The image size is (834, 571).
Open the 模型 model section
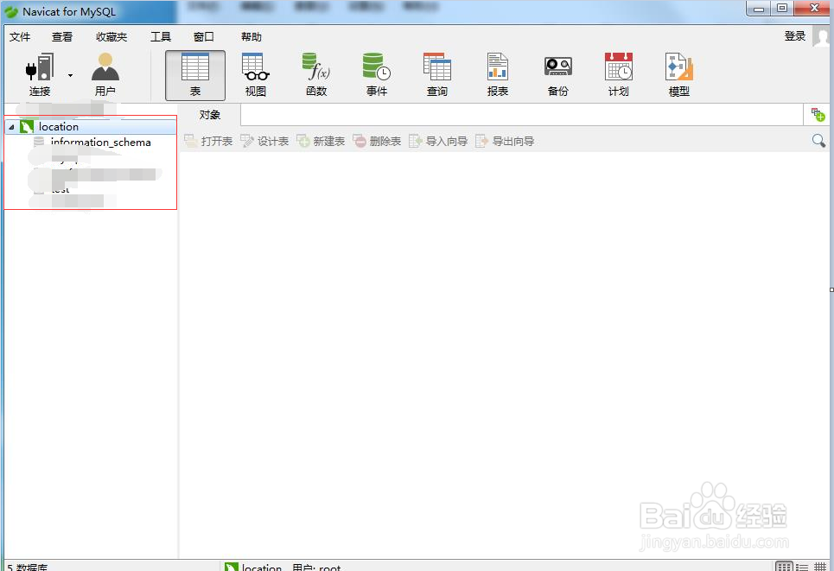pos(679,75)
